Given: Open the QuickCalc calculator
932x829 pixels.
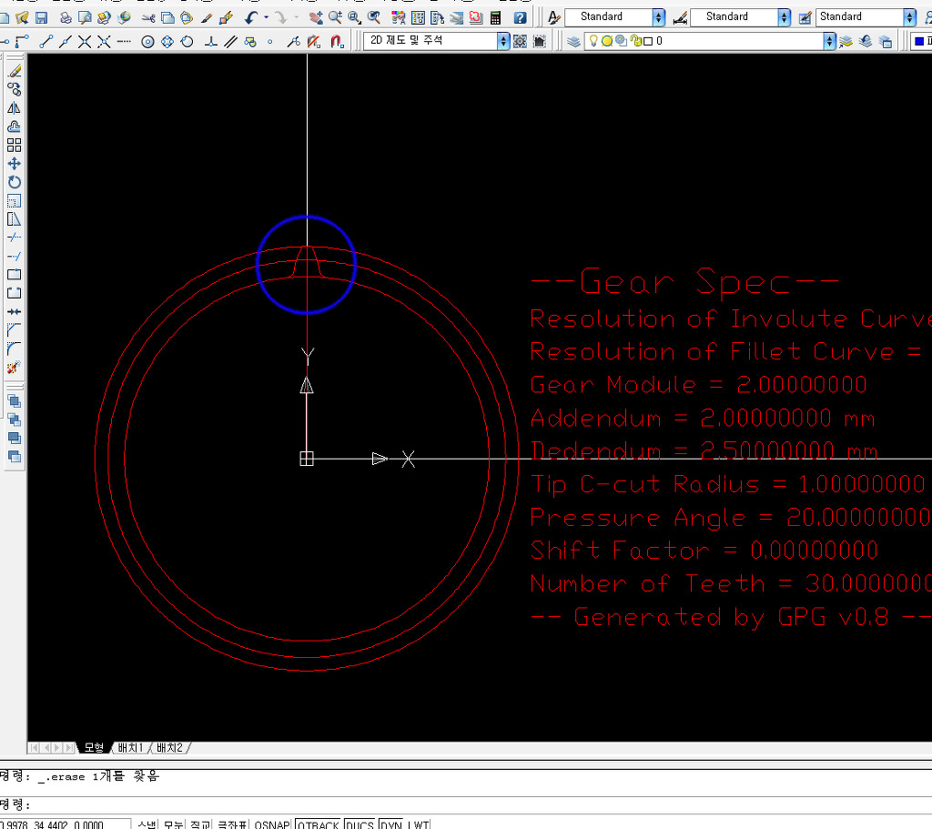Looking at the screenshot, I should pyautogui.click(x=496, y=17).
